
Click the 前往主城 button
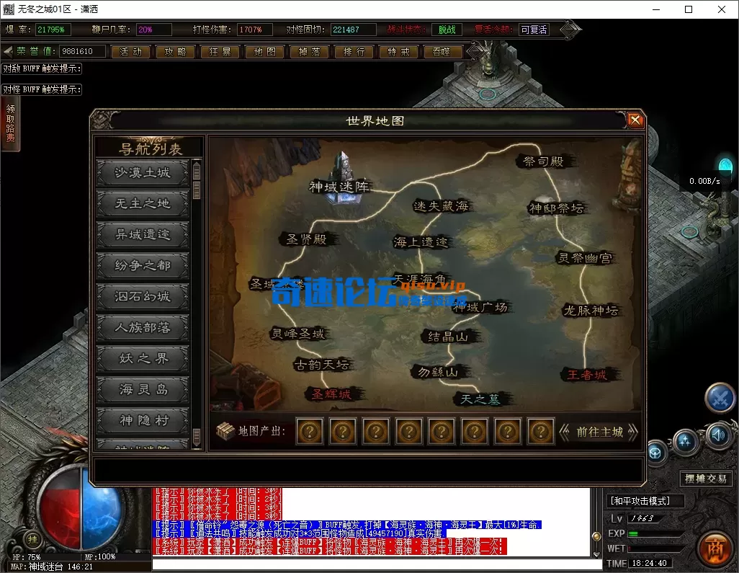(x=599, y=432)
